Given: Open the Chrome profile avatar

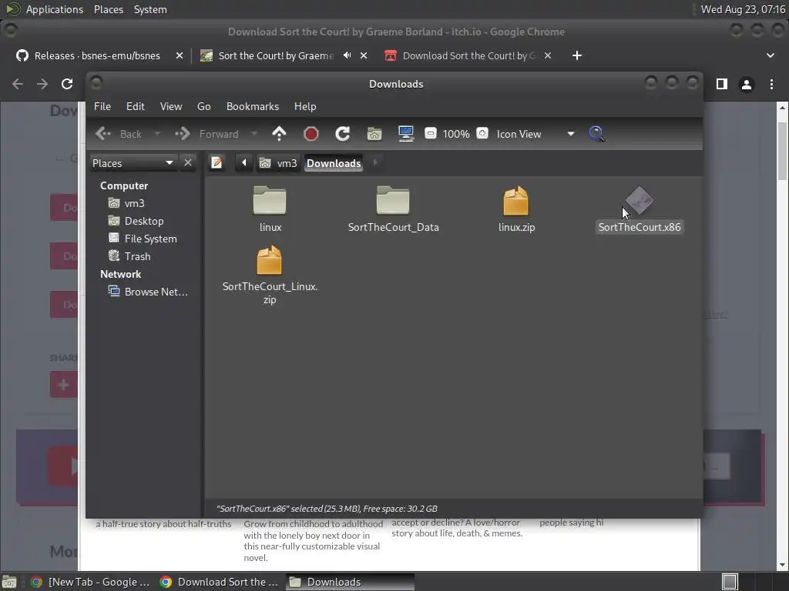Looking at the screenshot, I should [747, 85].
